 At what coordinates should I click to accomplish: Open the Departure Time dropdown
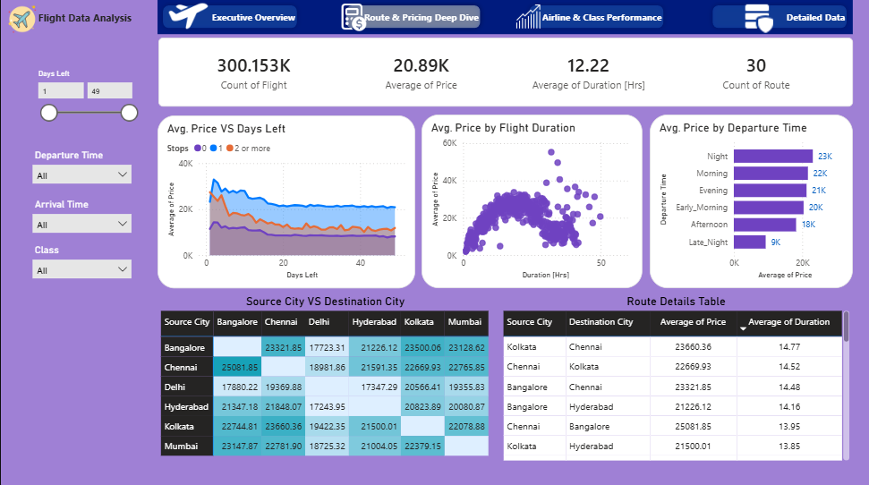(x=82, y=174)
